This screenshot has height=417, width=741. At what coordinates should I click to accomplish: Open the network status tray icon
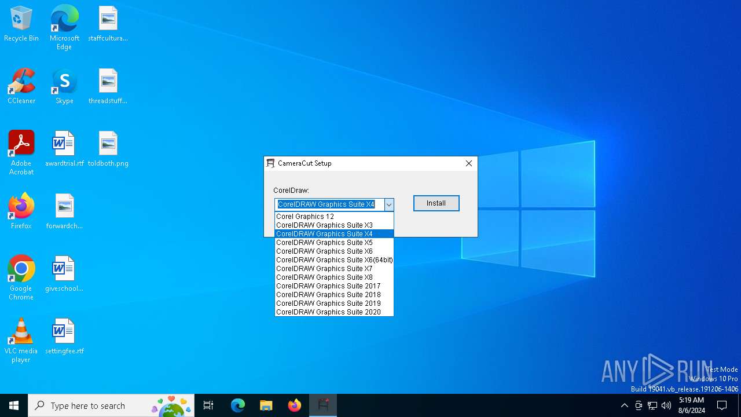pos(652,405)
